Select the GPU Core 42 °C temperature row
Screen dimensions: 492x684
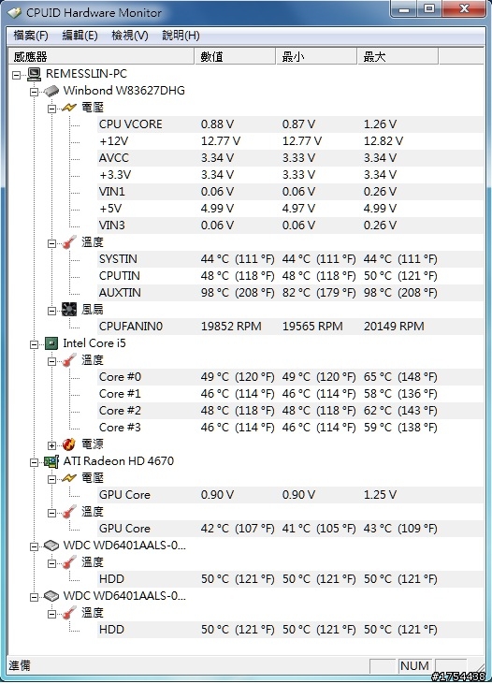point(290,529)
